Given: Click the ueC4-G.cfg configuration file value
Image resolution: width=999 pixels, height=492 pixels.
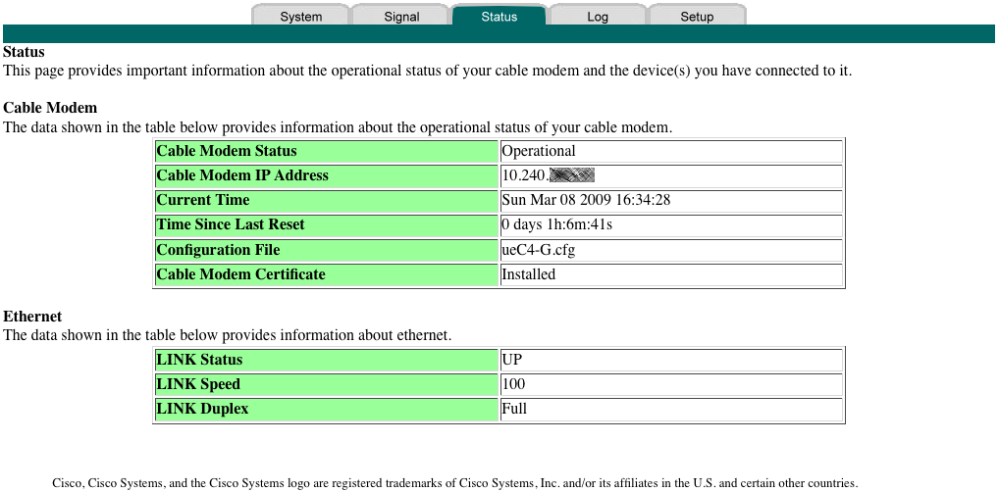Looking at the screenshot, I should pos(538,250).
